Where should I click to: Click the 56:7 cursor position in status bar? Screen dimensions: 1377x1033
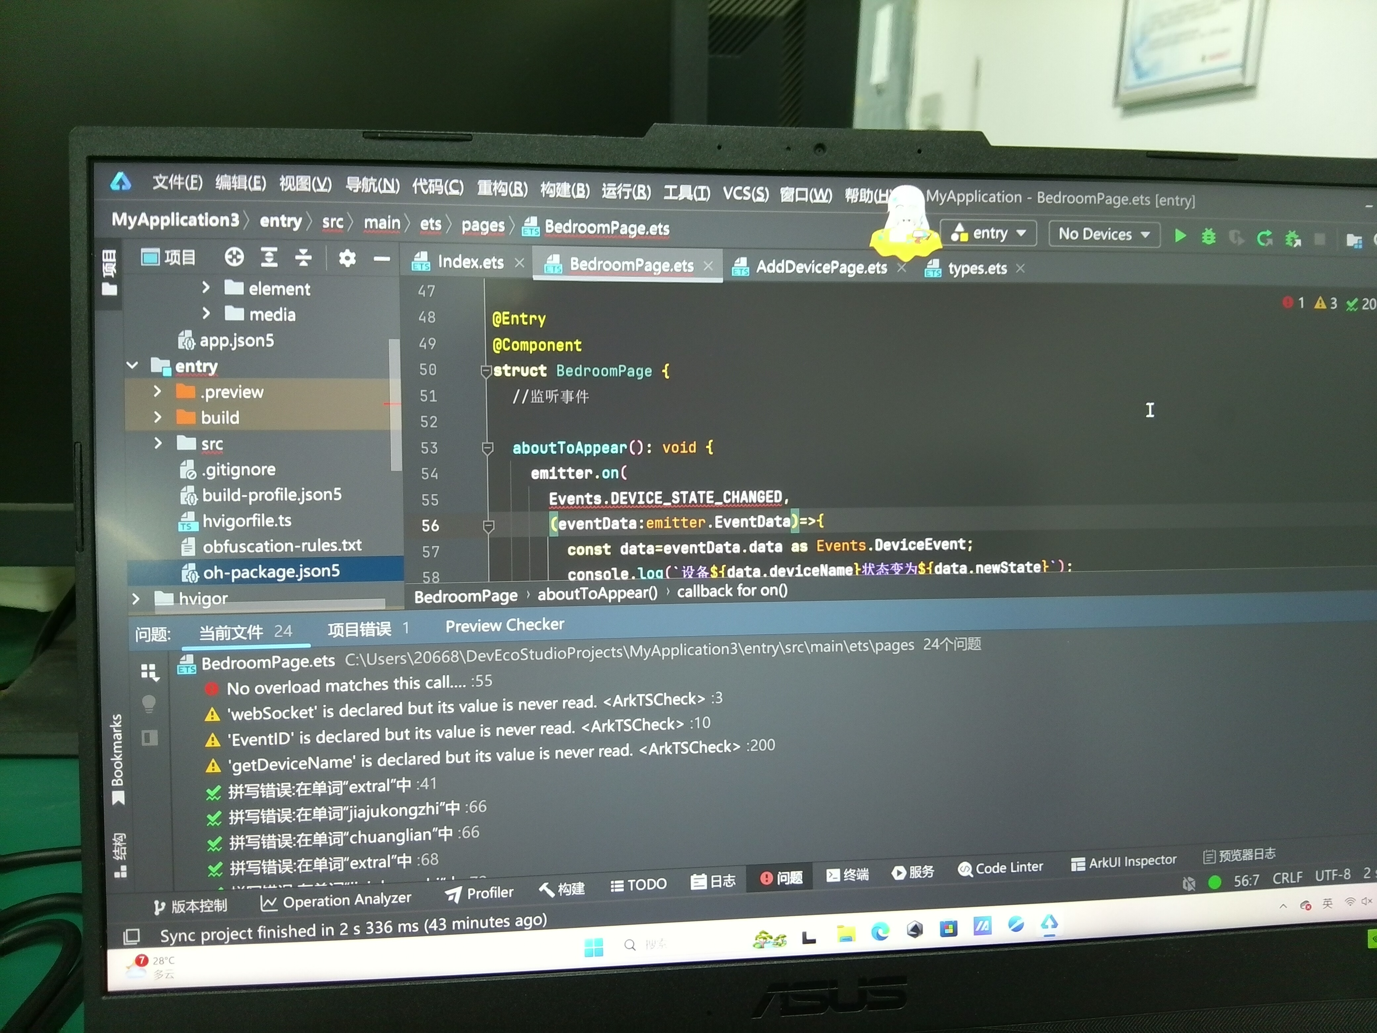pos(1247,880)
